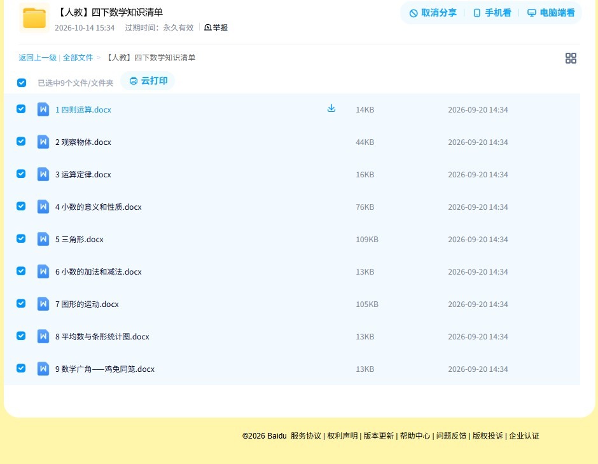Open file name 3 运算定律.docx
This screenshot has width=598, height=464.
pos(83,174)
